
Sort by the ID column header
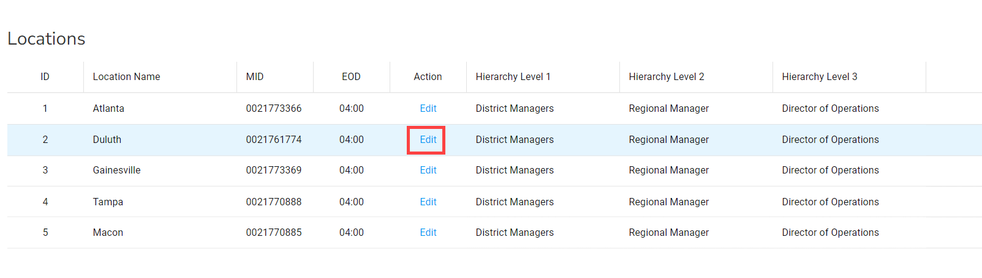coord(45,77)
